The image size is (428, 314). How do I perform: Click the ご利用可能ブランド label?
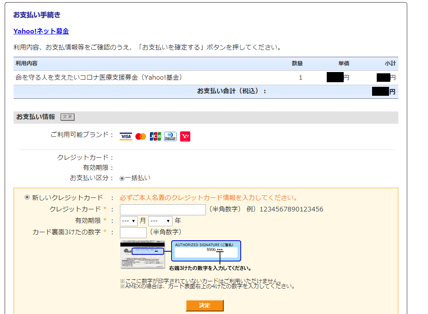click(82, 135)
